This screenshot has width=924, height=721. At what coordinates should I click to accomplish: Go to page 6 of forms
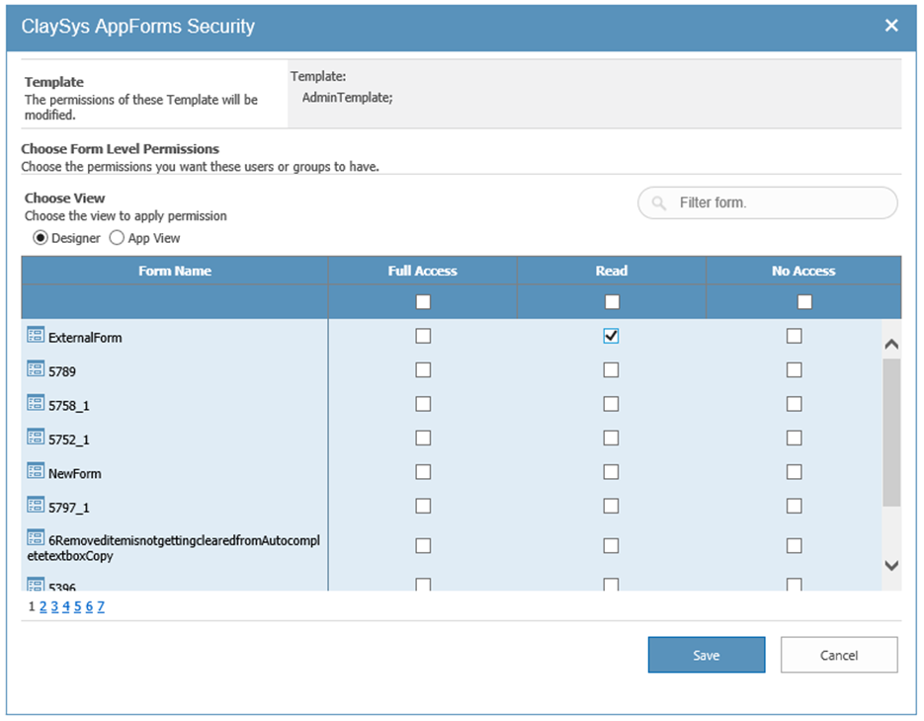89,606
